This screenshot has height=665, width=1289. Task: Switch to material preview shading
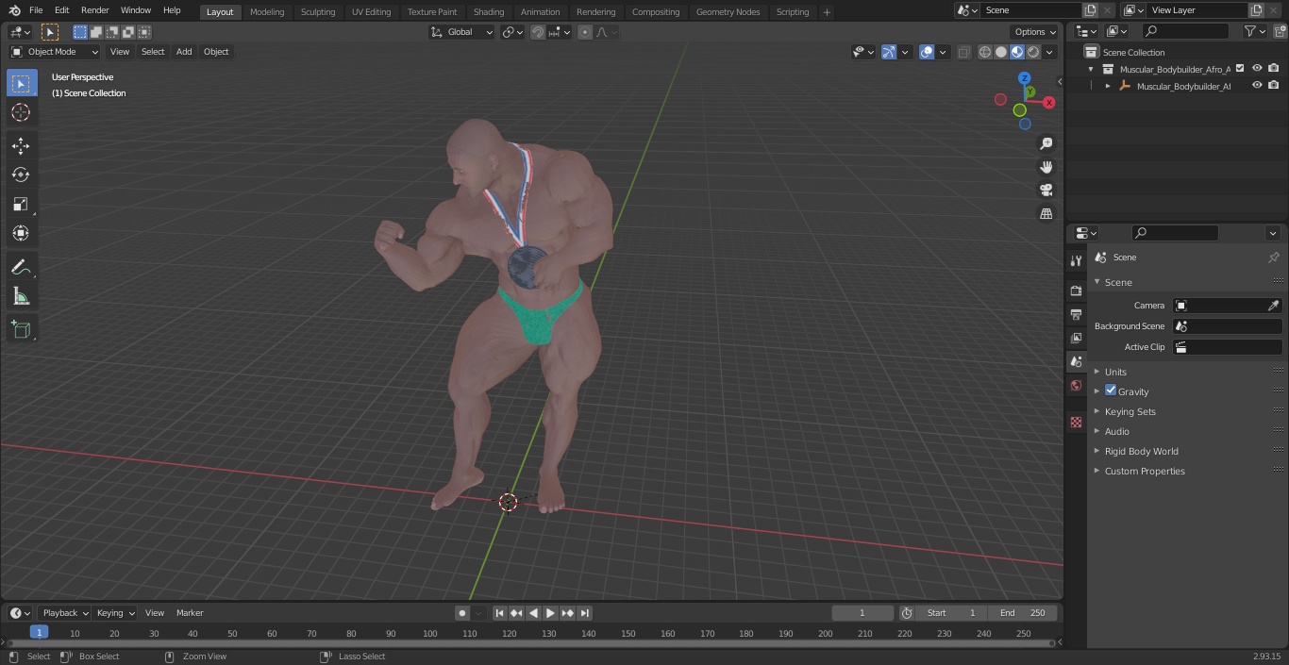point(1017,52)
